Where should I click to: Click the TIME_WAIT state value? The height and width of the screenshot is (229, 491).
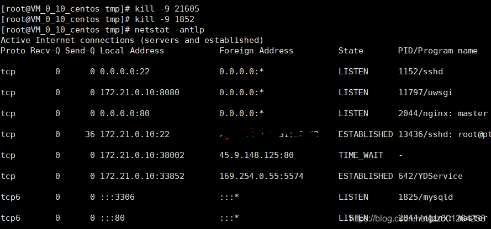[x=361, y=155]
